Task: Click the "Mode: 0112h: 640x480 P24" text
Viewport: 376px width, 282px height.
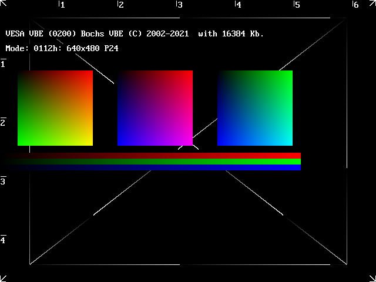Action: 62,48
